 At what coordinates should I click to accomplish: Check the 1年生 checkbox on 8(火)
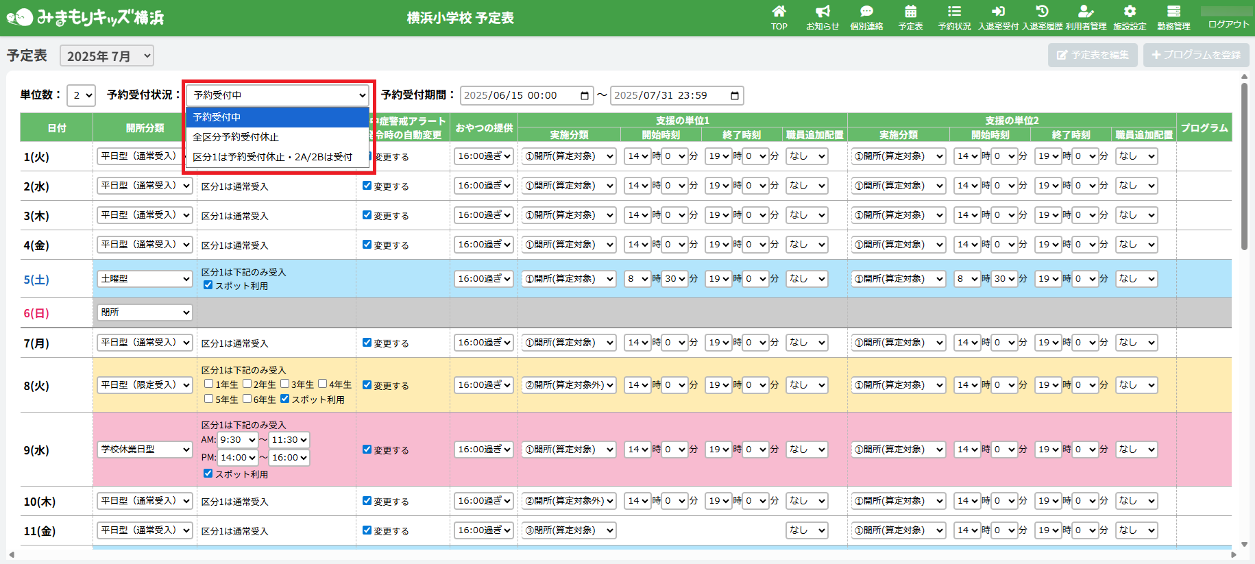(x=209, y=384)
